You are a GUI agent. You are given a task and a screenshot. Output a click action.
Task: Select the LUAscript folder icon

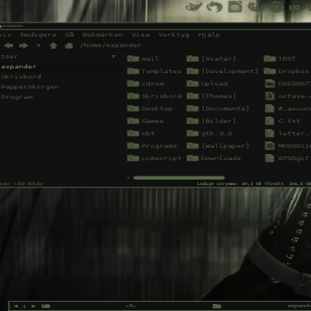coord(133,159)
